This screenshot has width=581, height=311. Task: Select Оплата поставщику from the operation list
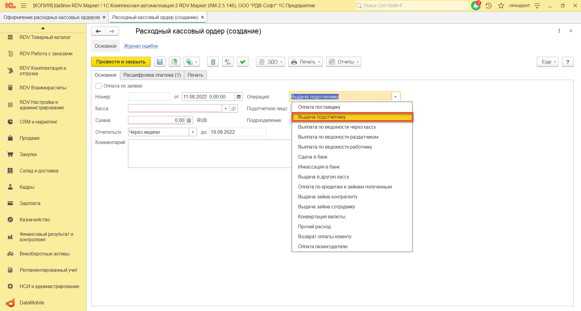point(319,107)
